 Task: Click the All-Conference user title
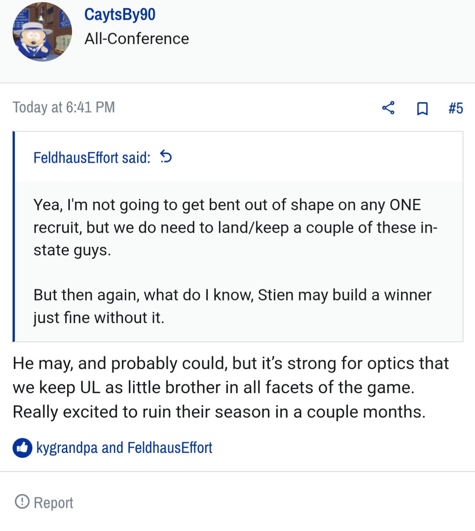137,38
